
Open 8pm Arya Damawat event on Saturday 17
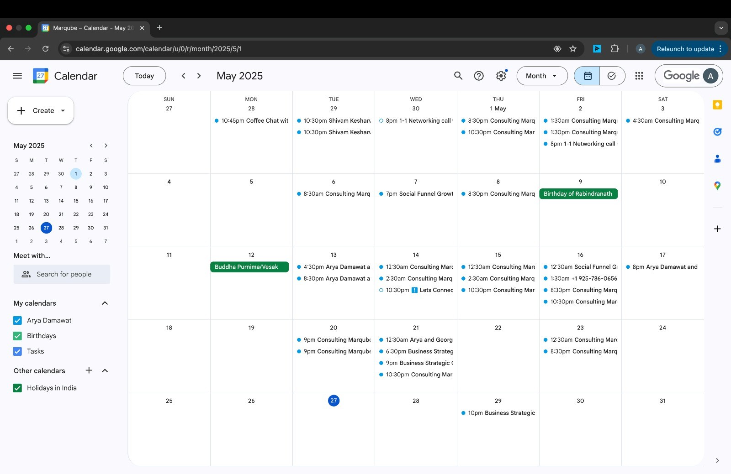[x=662, y=267]
